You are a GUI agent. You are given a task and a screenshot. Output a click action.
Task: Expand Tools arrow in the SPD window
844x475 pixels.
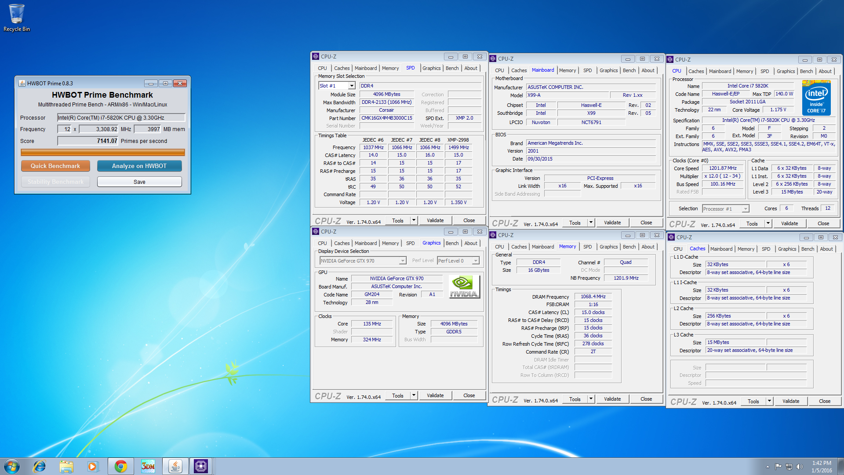click(x=414, y=220)
